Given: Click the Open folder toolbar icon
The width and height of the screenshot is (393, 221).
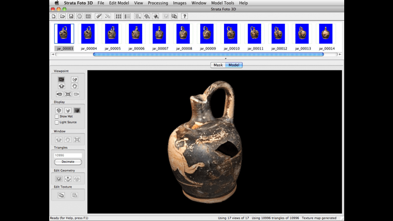Looking at the screenshot, I should tap(62, 16).
